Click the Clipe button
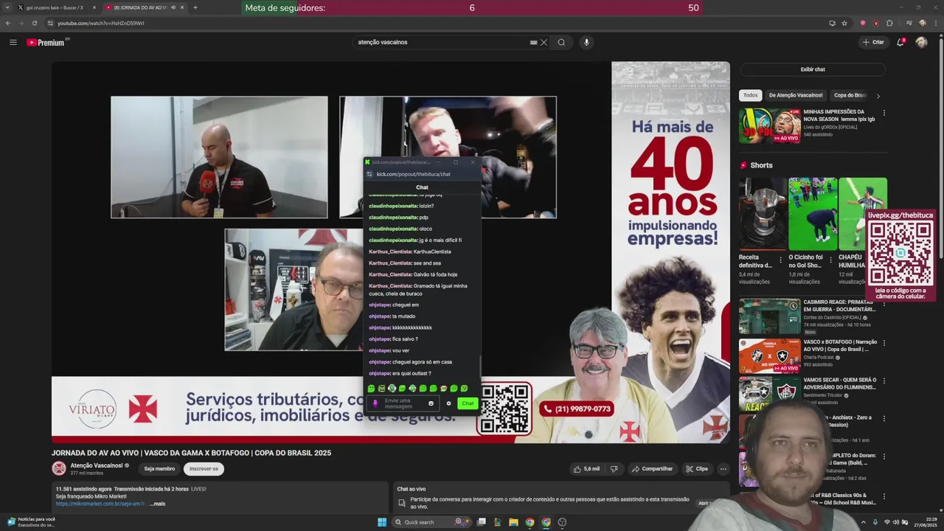This screenshot has width=944, height=531. point(697,469)
